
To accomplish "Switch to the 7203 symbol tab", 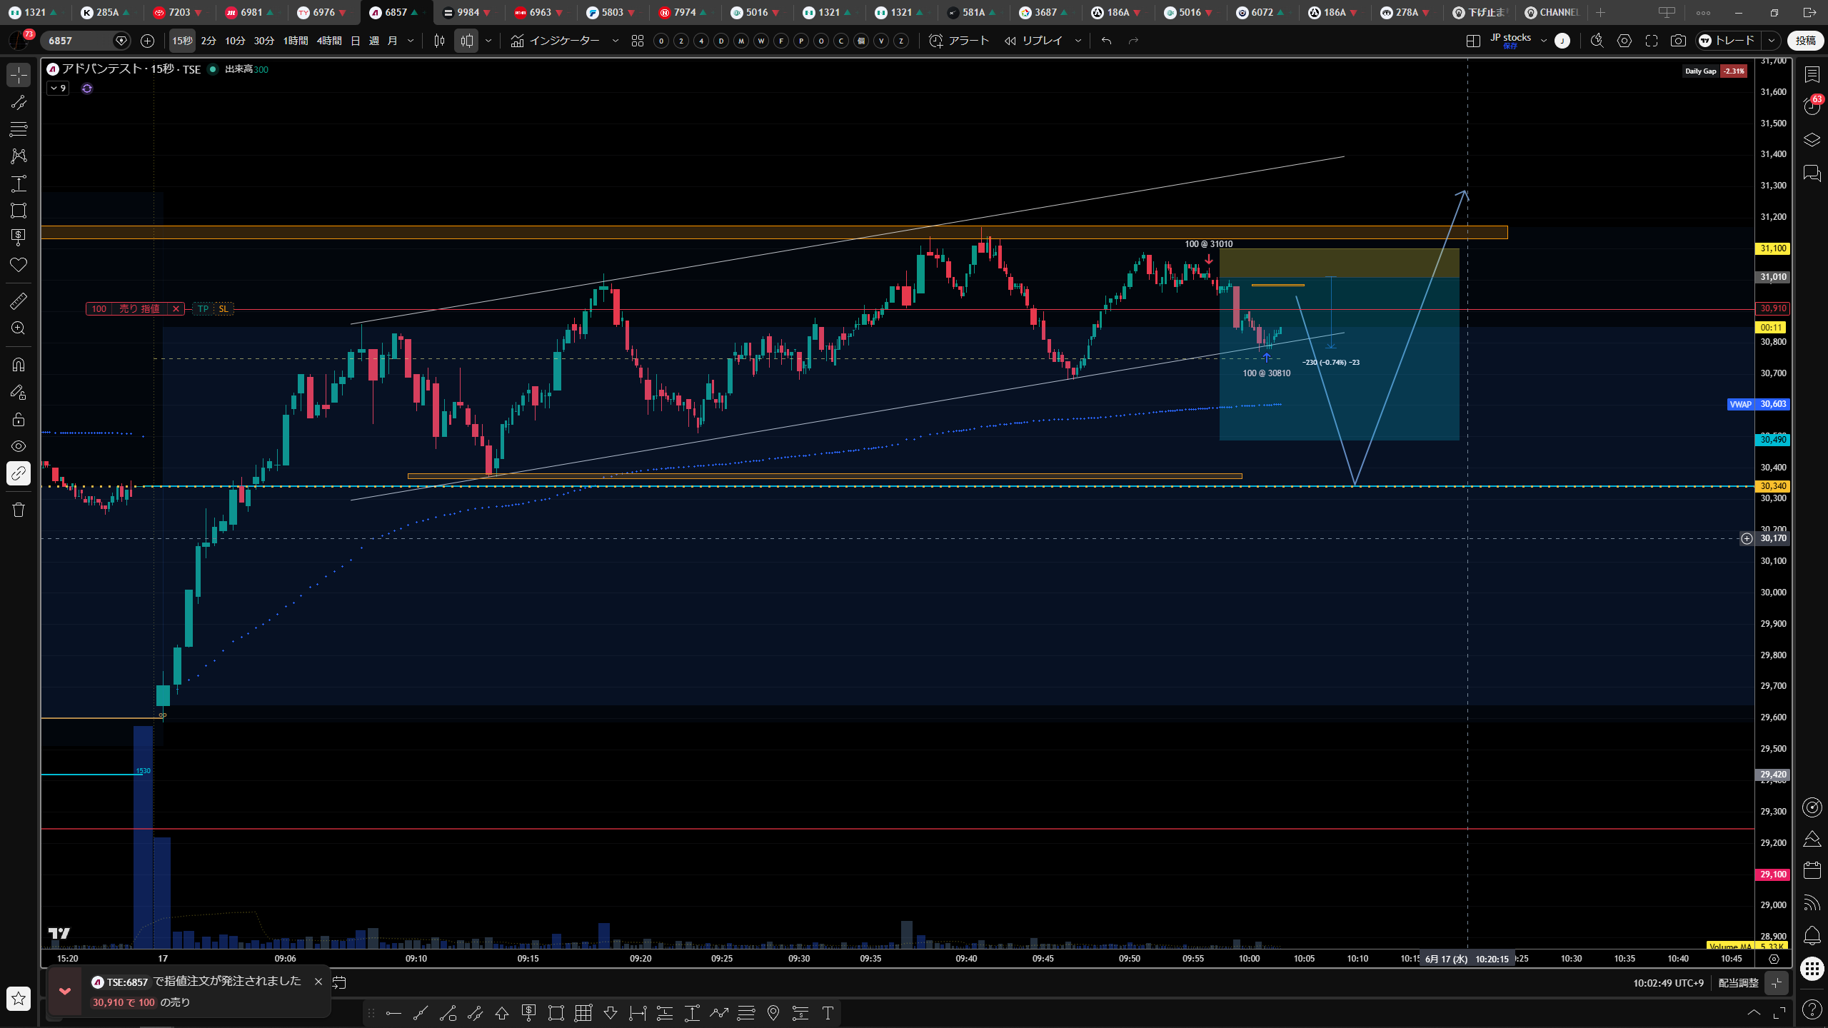I will 179,12.
